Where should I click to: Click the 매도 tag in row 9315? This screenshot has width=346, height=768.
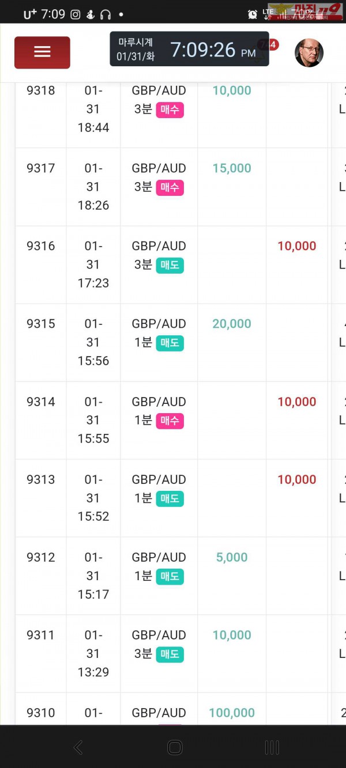pyautogui.click(x=170, y=343)
